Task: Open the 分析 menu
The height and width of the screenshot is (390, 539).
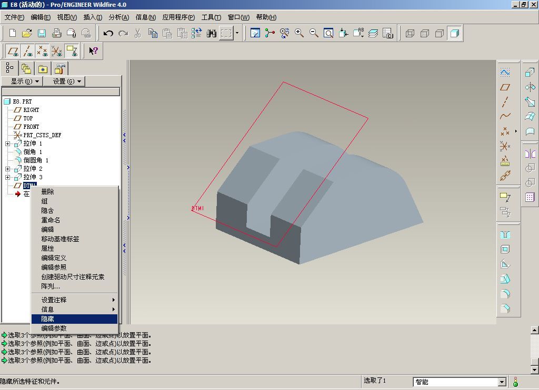Action: (118, 17)
